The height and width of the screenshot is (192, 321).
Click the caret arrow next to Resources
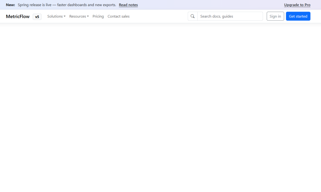coord(88,16)
